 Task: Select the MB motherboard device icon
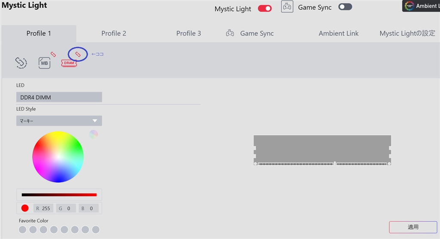pos(44,63)
